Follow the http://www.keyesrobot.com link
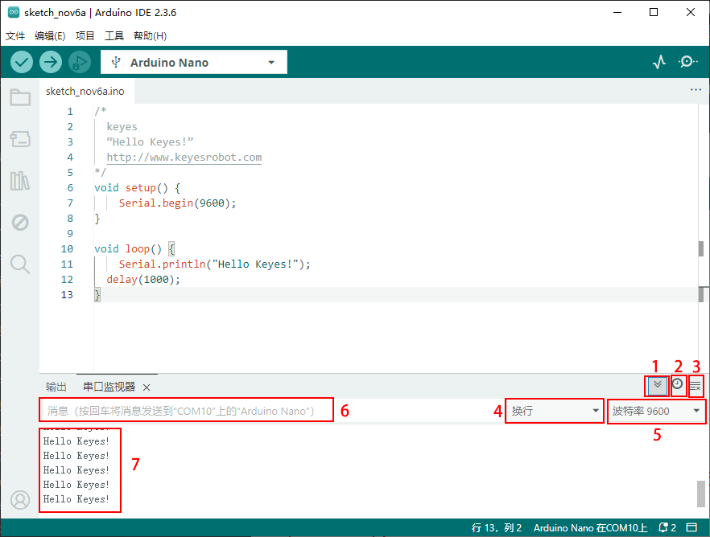 coord(184,158)
